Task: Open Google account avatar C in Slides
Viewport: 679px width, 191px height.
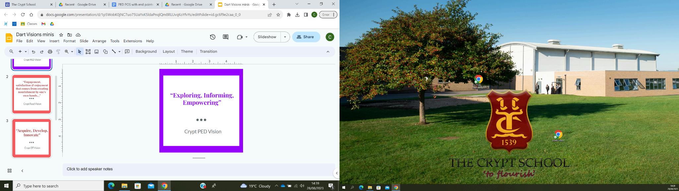Action: pos(330,37)
